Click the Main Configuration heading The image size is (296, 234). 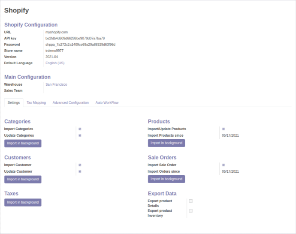(27, 77)
